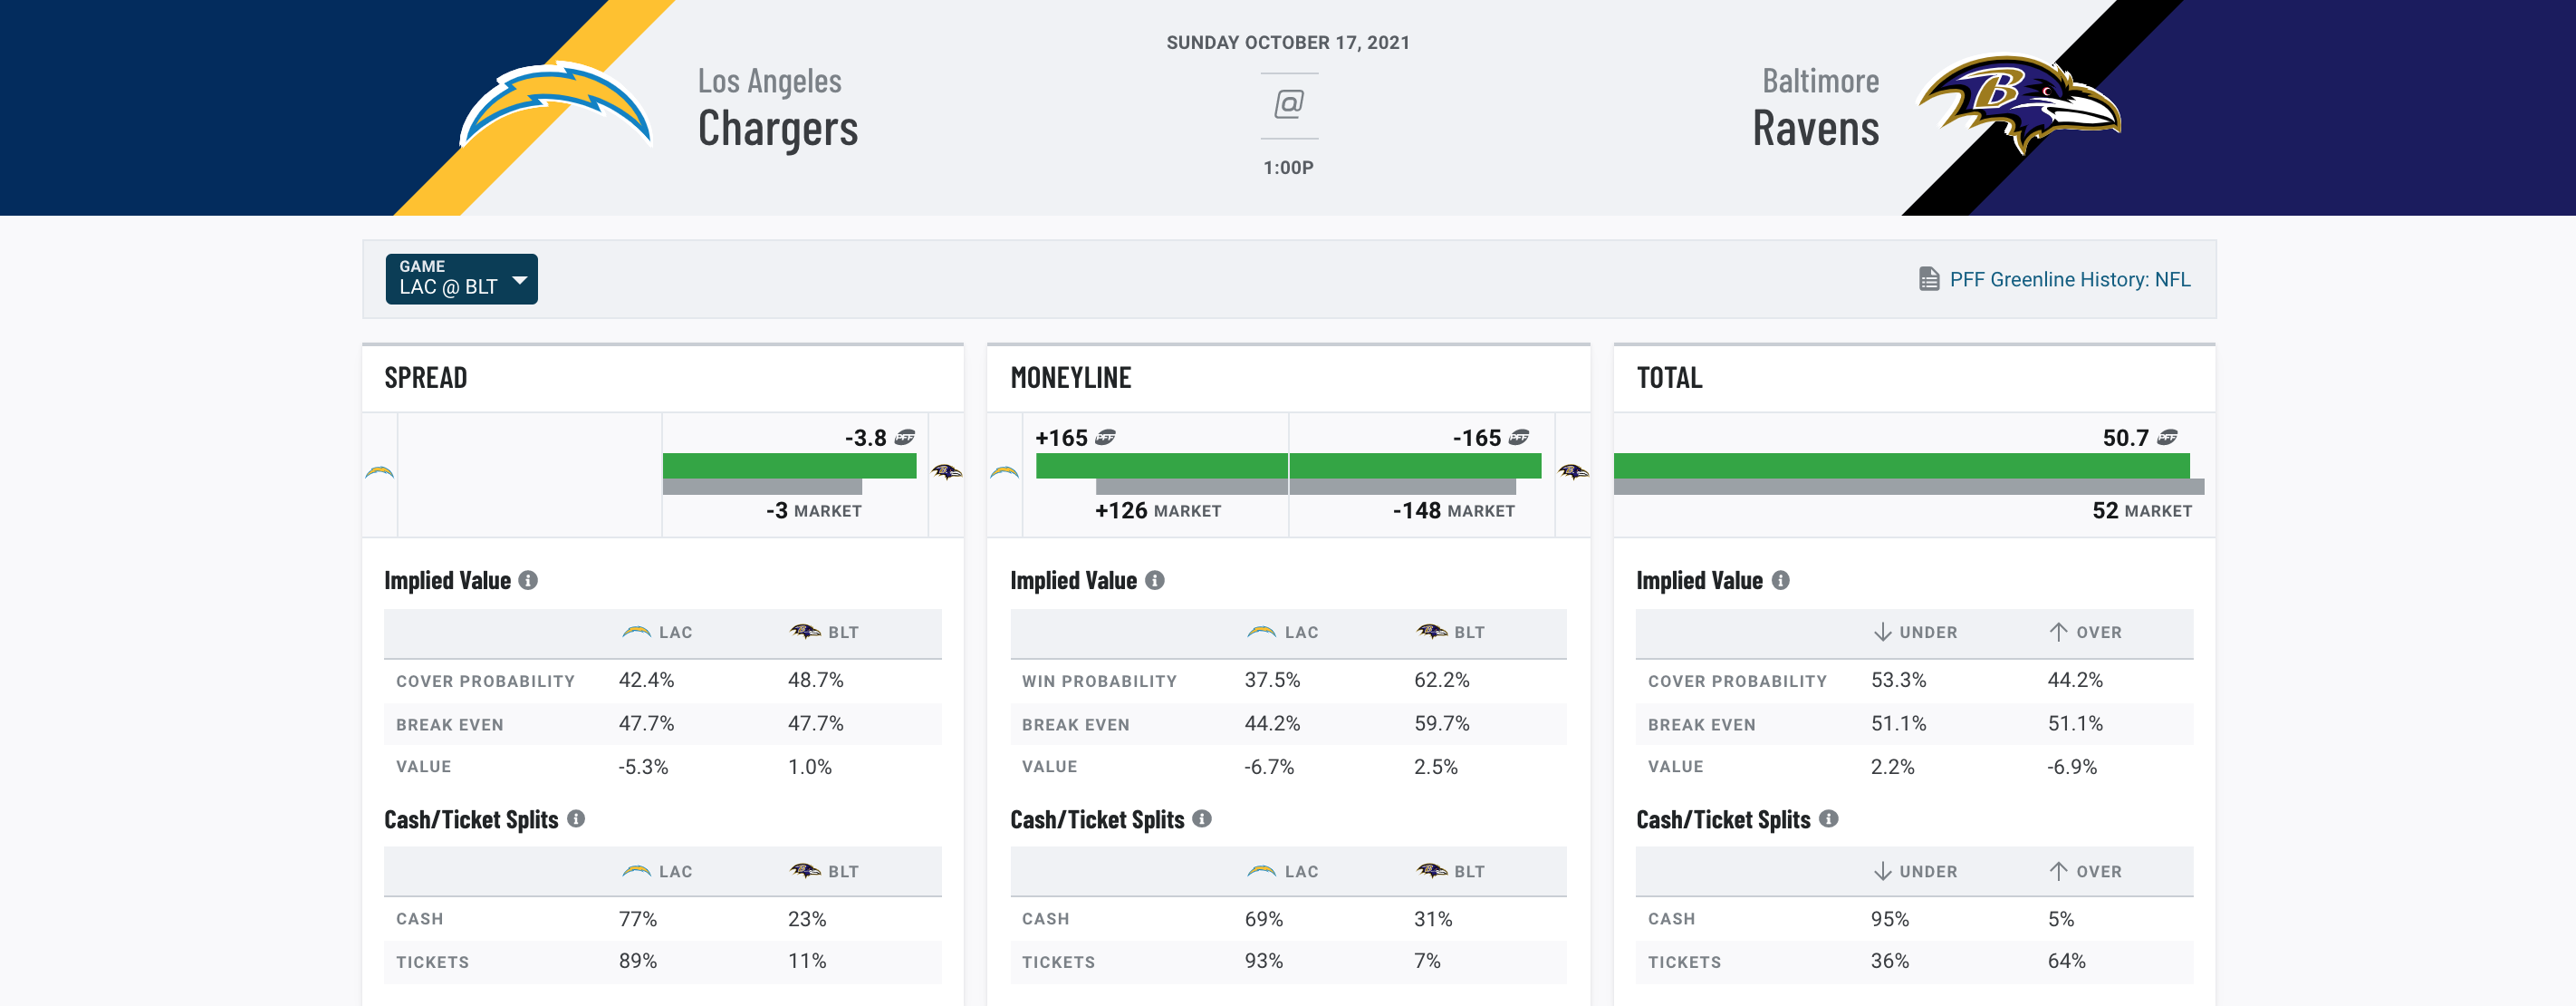The image size is (2576, 1006).
Task: Click the green Spread -3.8 bar
Action: [x=789, y=466]
